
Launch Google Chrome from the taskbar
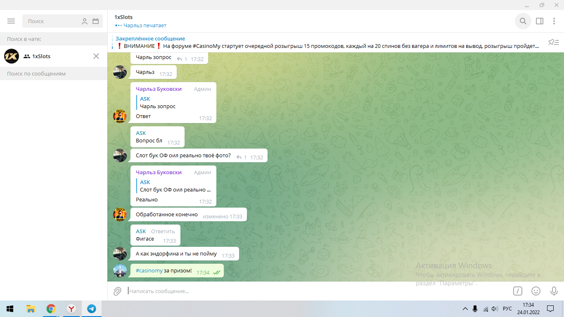click(51, 309)
